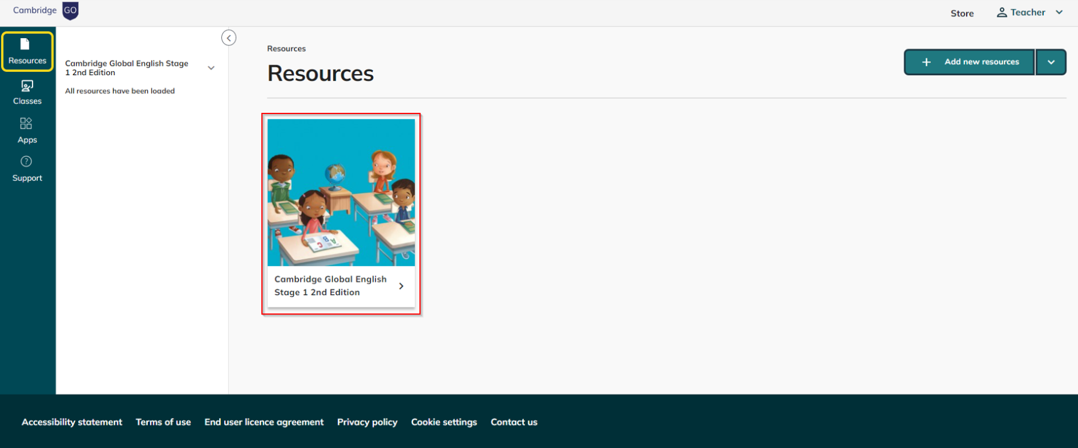The width and height of the screenshot is (1078, 448).
Task: Click the Support question mark icon
Action: (x=26, y=162)
